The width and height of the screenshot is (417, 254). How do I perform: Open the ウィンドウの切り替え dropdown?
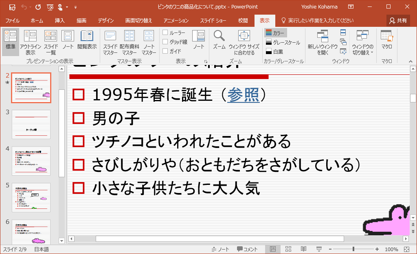(x=363, y=42)
